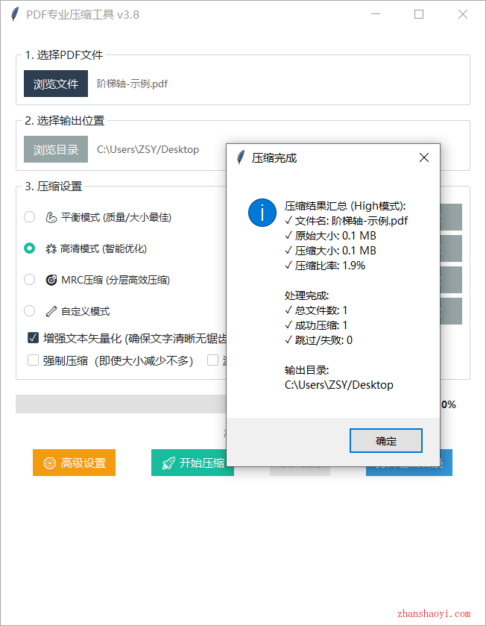Click the target icon beside MRC压缩
The width and height of the screenshot is (486, 626).
51,280
